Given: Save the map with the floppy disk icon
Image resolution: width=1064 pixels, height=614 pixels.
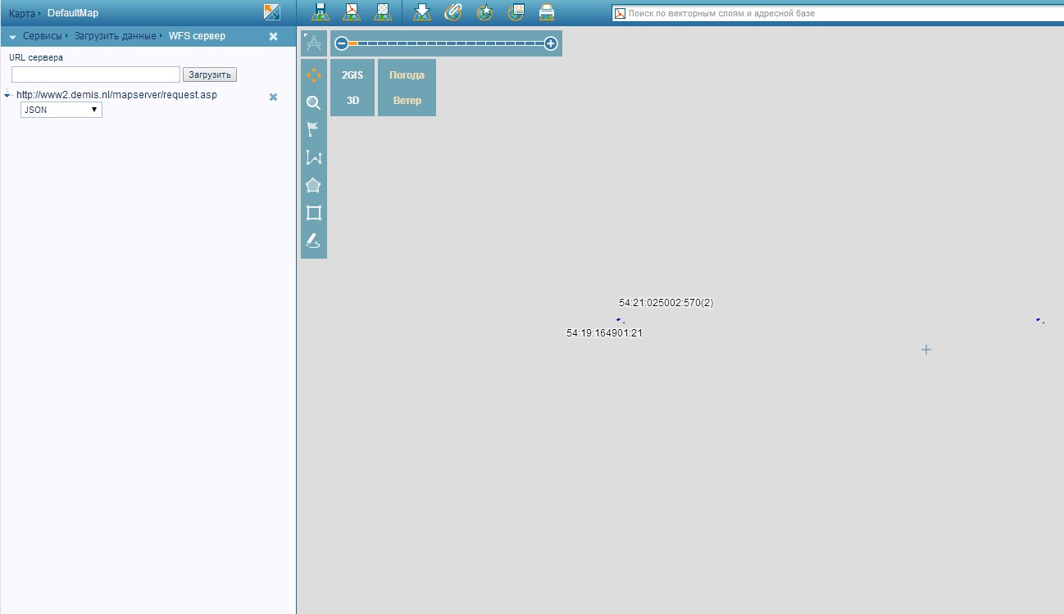Looking at the screenshot, I should (321, 12).
